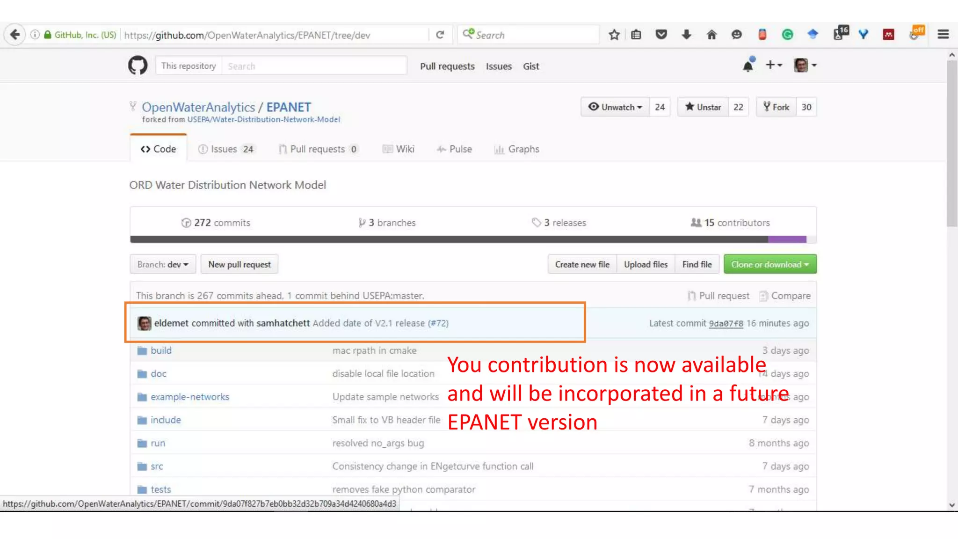Expand the plus create-new dropdown
Viewport: 958px width, 539px height.
(x=774, y=66)
